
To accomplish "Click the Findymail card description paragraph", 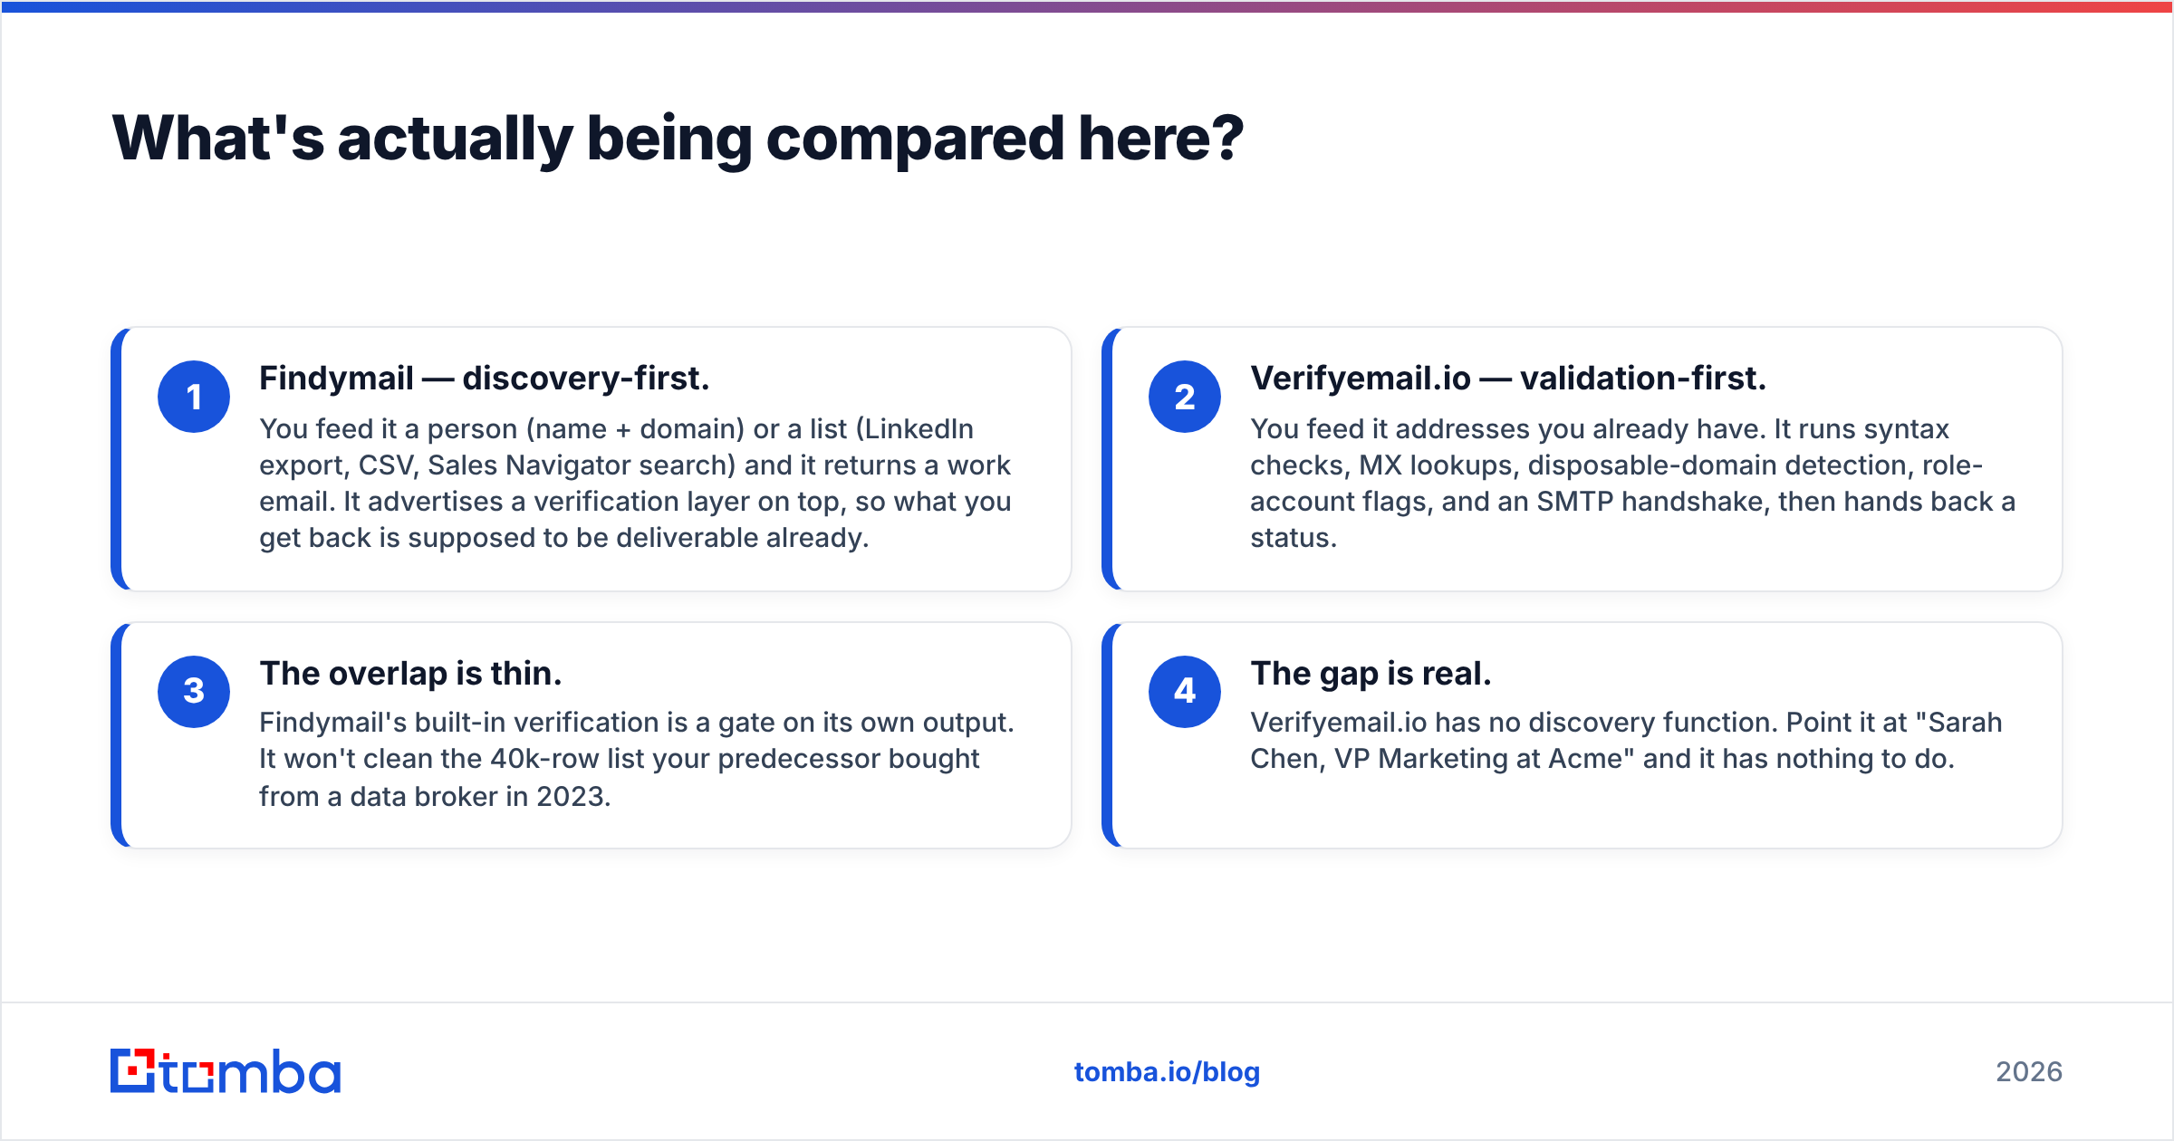I will pyautogui.click(x=635, y=484).
